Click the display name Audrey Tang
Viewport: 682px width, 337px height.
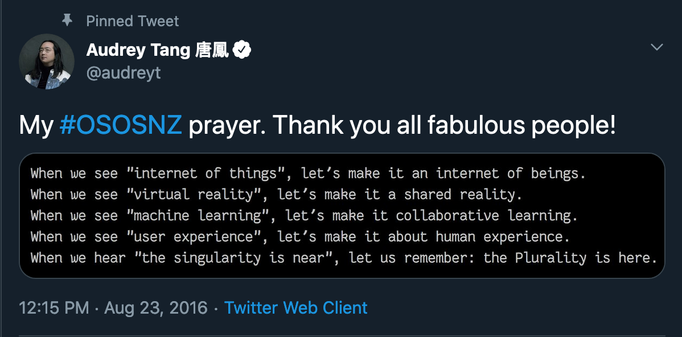coord(138,50)
